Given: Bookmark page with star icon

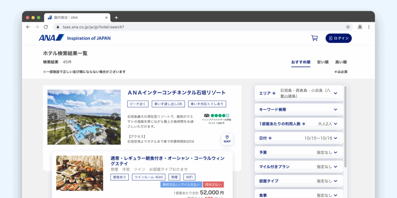Looking at the screenshot, I should tap(348, 27).
